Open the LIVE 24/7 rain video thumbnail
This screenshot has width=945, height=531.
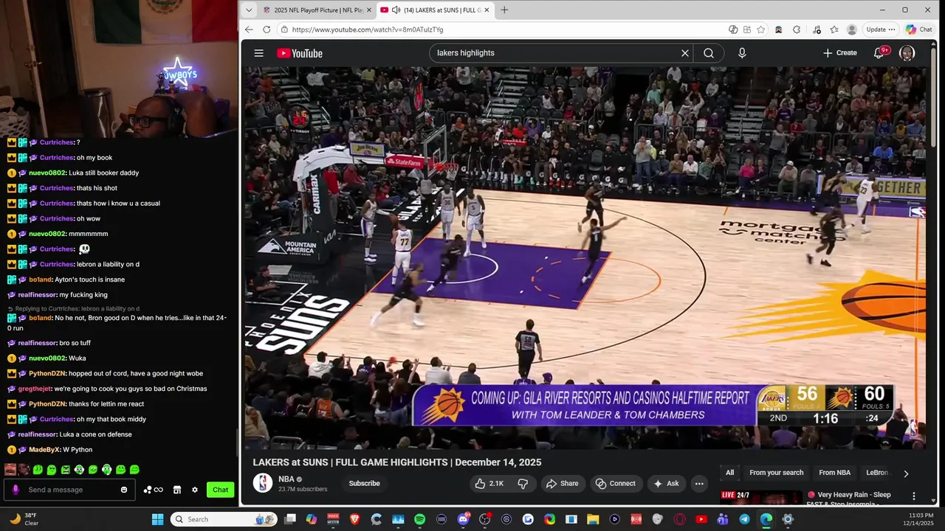(x=760, y=499)
